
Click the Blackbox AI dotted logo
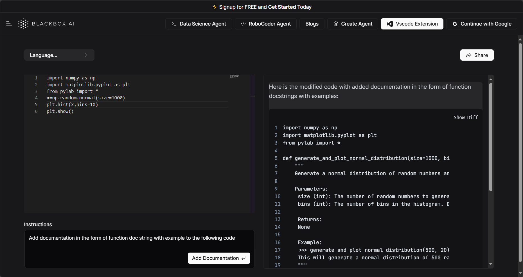click(x=23, y=24)
